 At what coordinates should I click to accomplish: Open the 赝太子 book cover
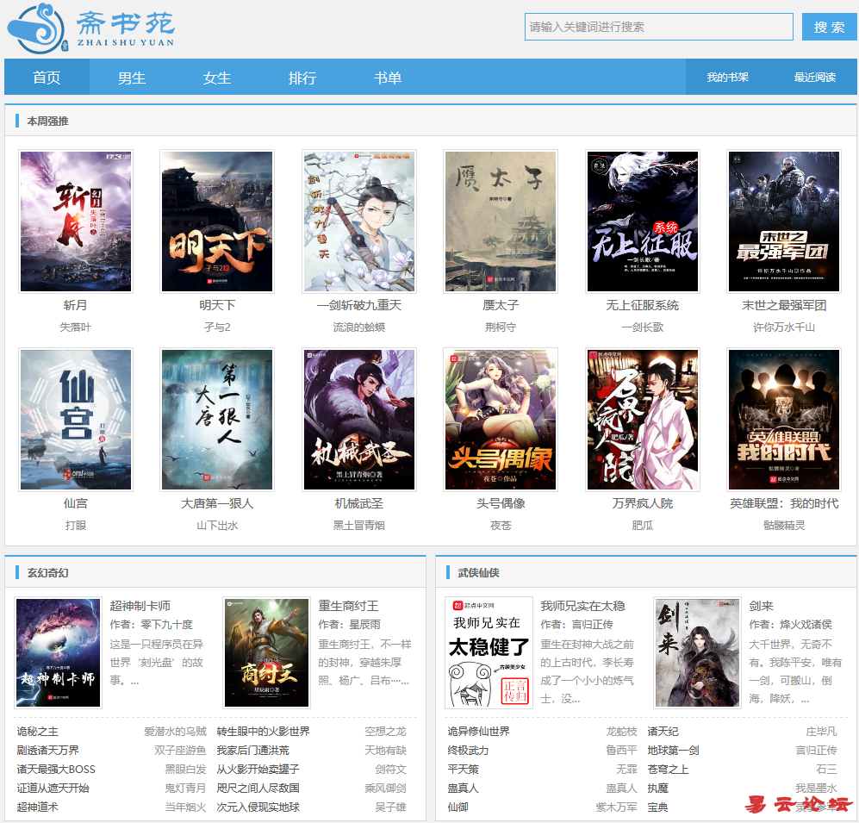tap(501, 221)
